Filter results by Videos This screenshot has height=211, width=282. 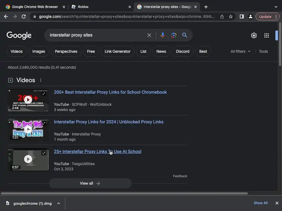(x=17, y=51)
